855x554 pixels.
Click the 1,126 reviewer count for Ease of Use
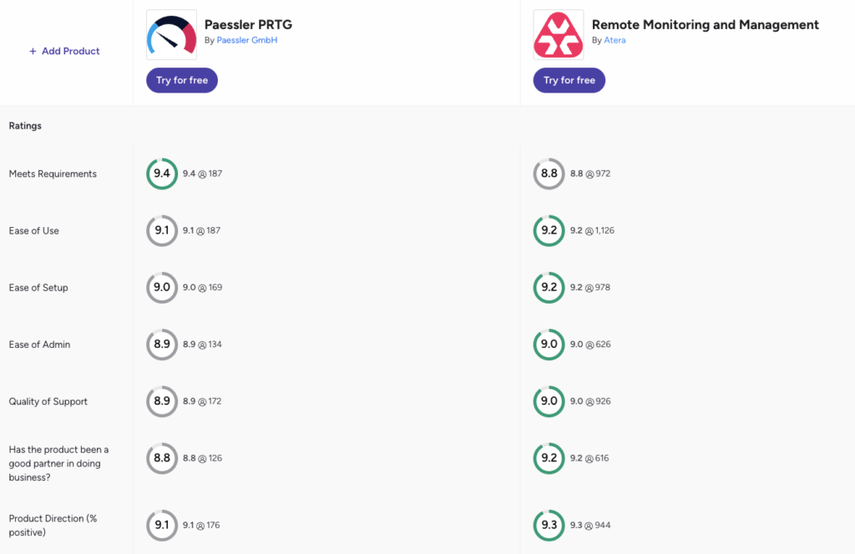(605, 230)
